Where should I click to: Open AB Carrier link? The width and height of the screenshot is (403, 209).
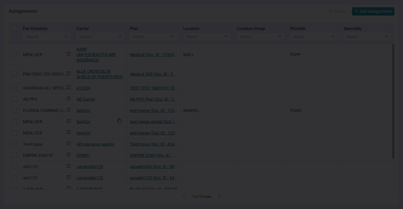point(86,99)
